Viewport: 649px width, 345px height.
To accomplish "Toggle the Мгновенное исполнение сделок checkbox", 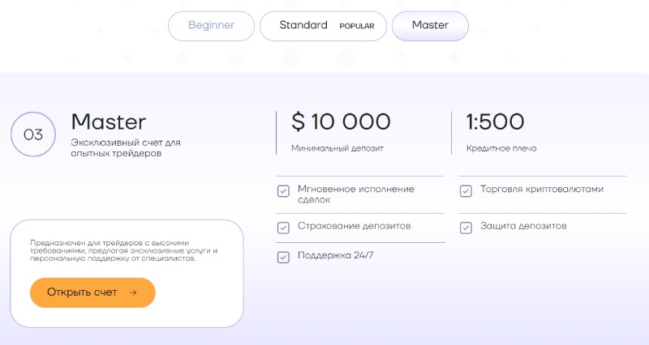I will (283, 192).
